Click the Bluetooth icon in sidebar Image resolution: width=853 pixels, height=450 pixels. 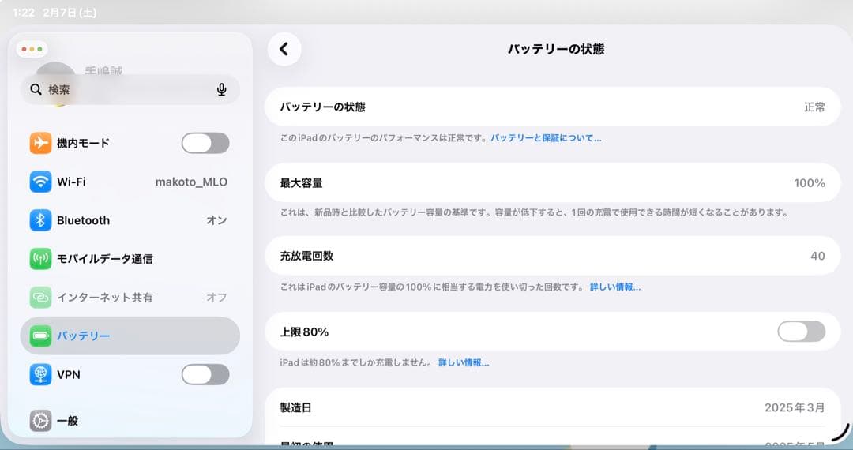40,220
